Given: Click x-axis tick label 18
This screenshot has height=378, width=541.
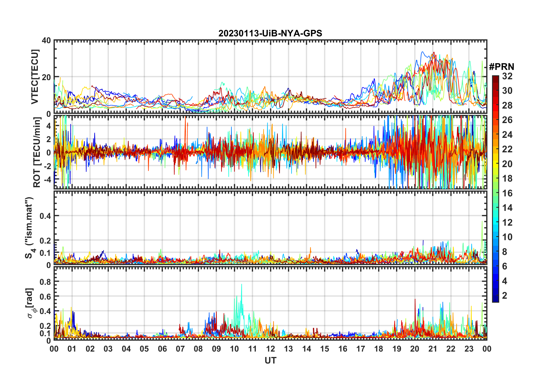Looking at the screenshot, I should pyautogui.click(x=379, y=349).
